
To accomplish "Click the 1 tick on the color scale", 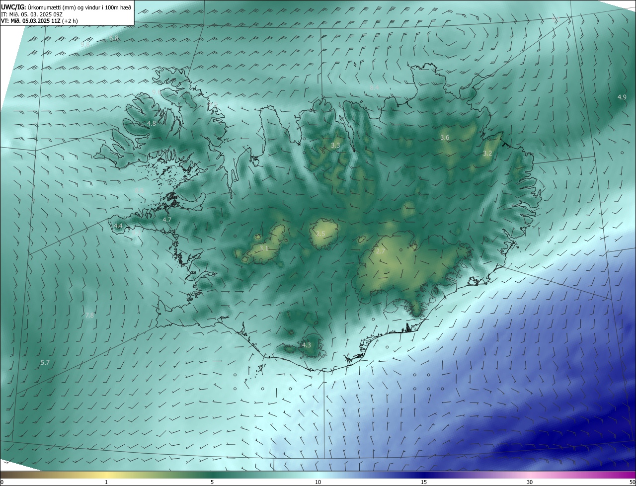I will coord(106,482).
